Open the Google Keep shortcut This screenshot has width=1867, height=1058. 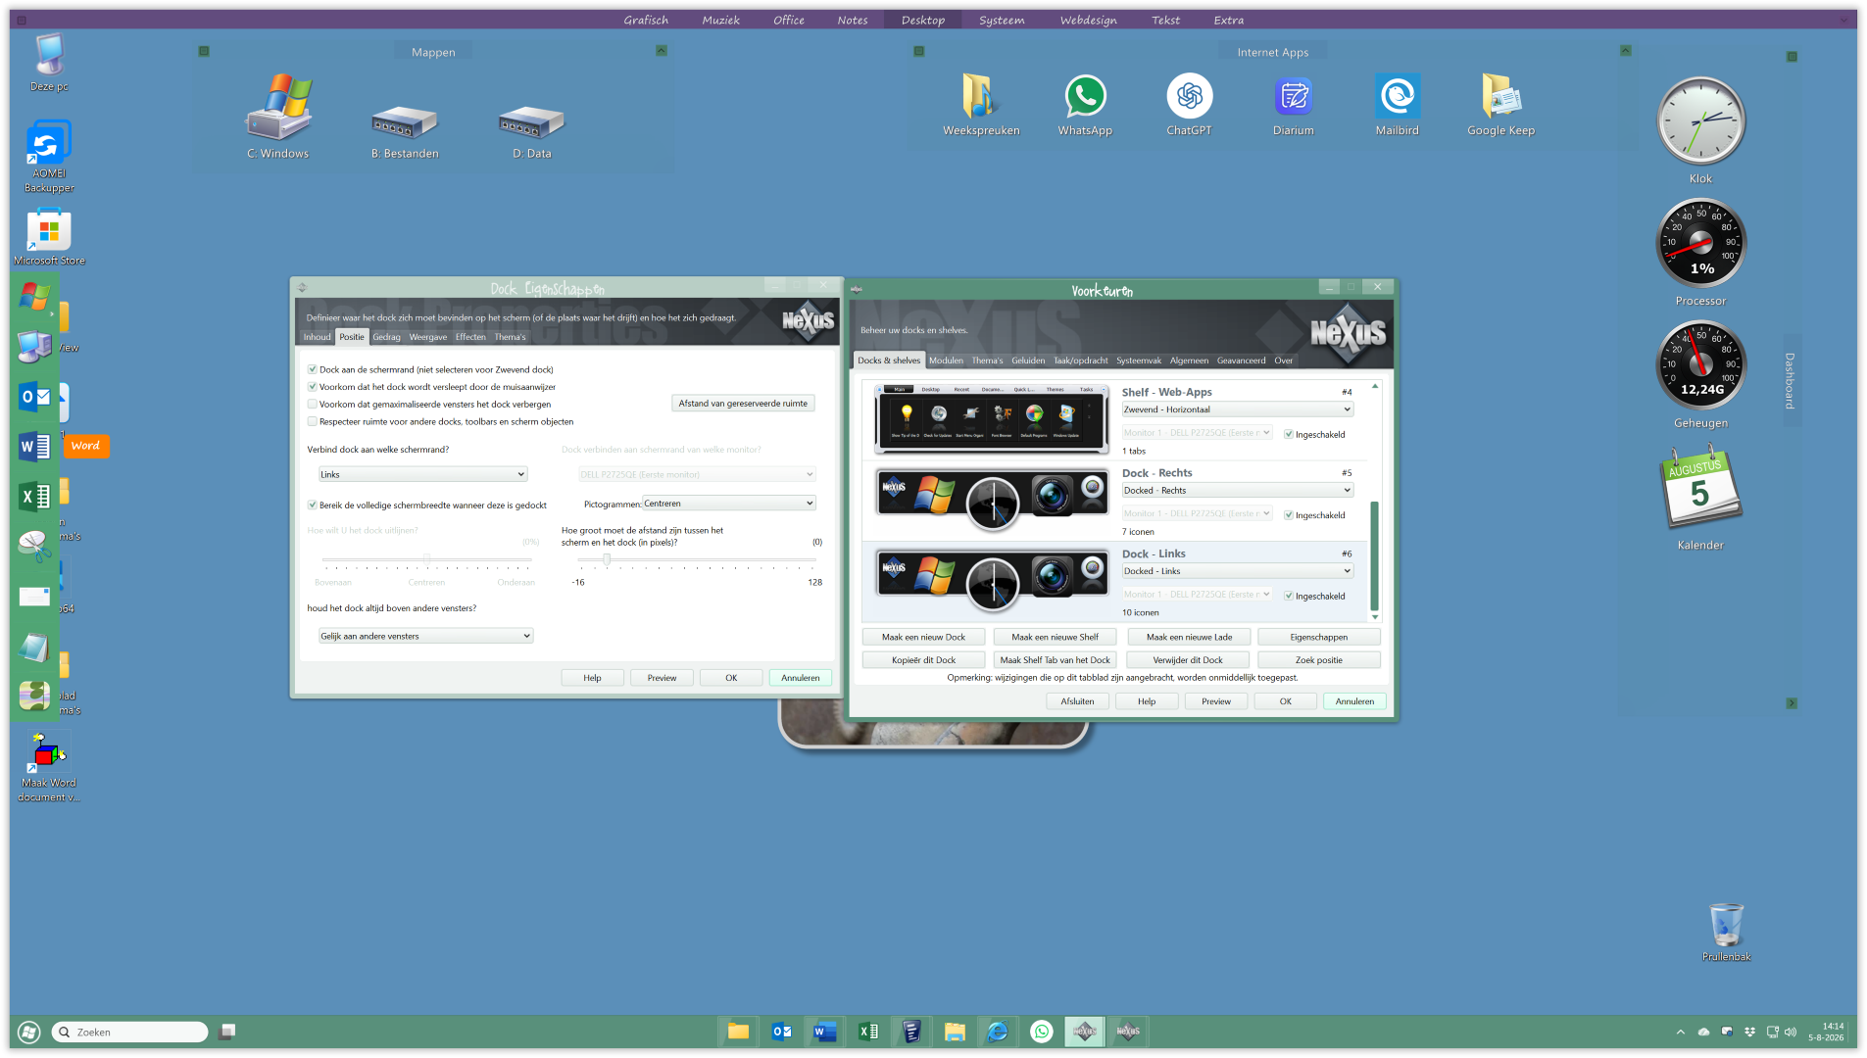point(1500,105)
